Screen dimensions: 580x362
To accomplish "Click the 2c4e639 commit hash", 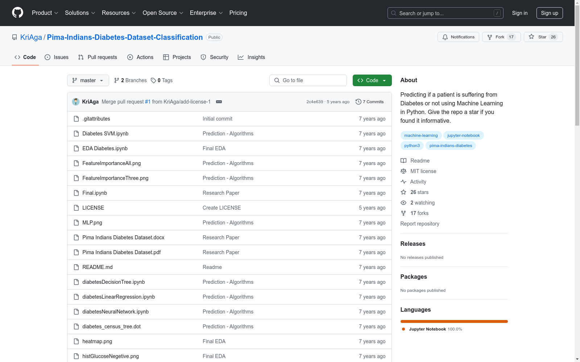I will tap(315, 102).
